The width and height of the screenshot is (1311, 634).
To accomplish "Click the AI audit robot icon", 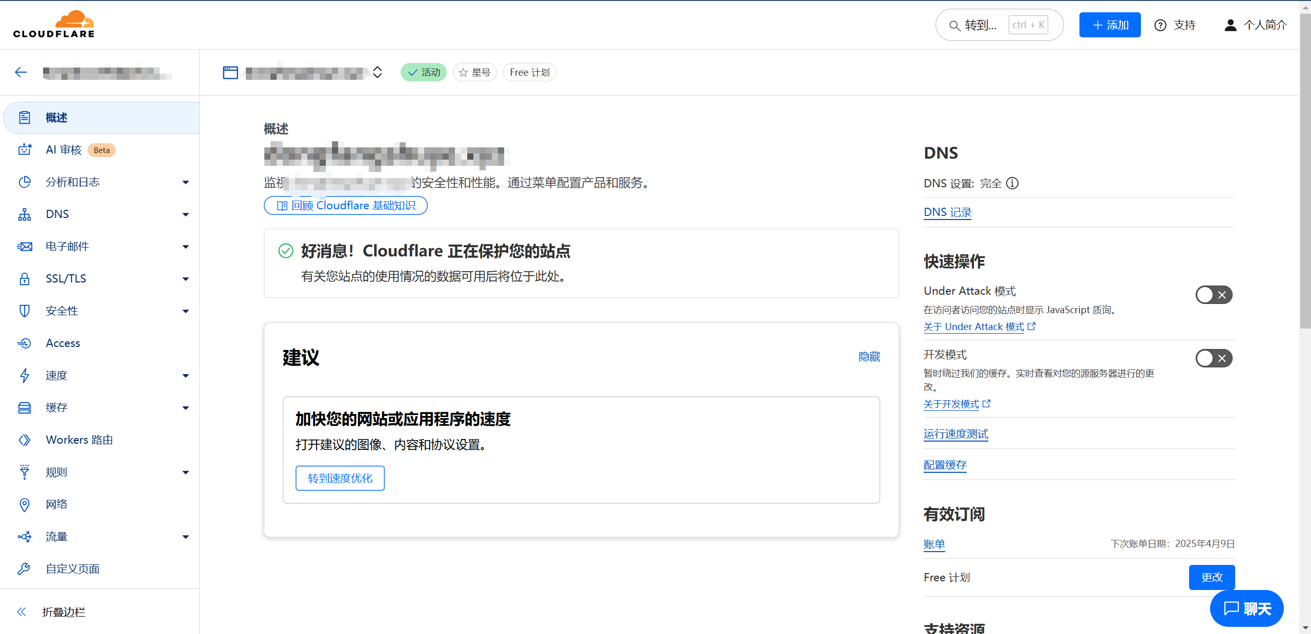I will click(x=25, y=150).
